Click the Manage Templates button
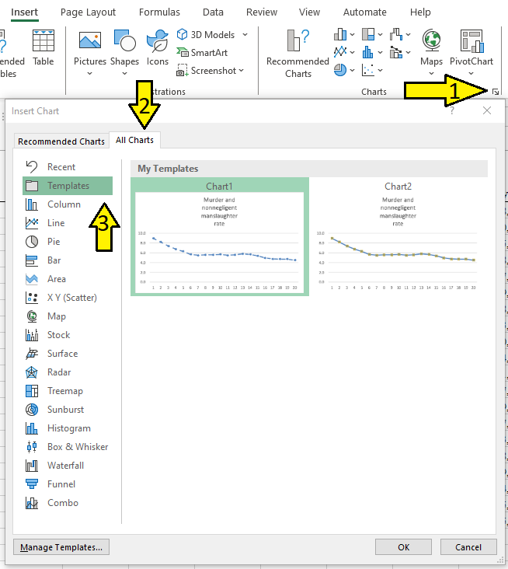This screenshot has width=508, height=569. 61,547
